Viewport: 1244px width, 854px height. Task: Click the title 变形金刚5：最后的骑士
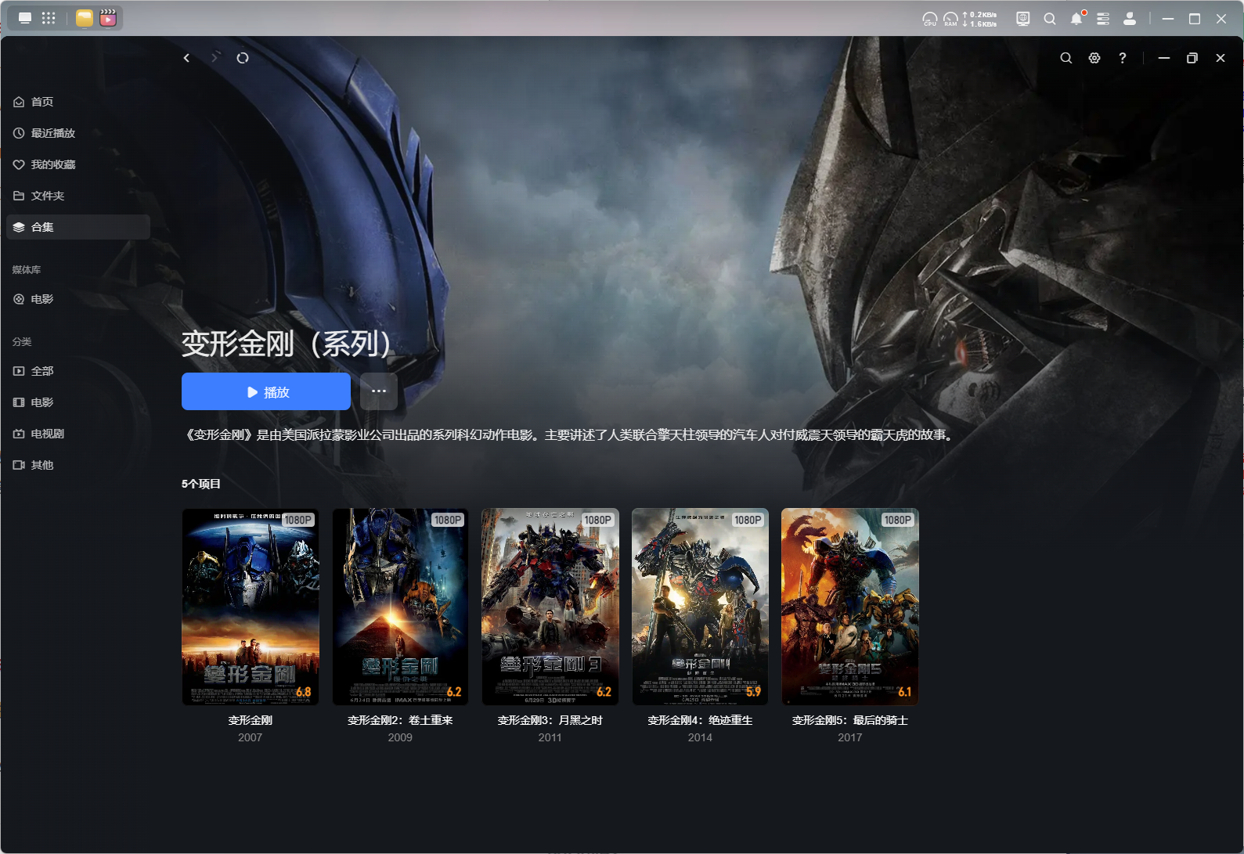850,720
